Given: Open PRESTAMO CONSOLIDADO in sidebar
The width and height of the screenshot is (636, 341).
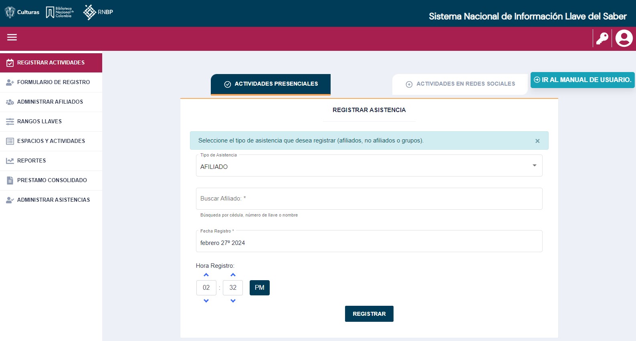Looking at the screenshot, I should (51, 181).
